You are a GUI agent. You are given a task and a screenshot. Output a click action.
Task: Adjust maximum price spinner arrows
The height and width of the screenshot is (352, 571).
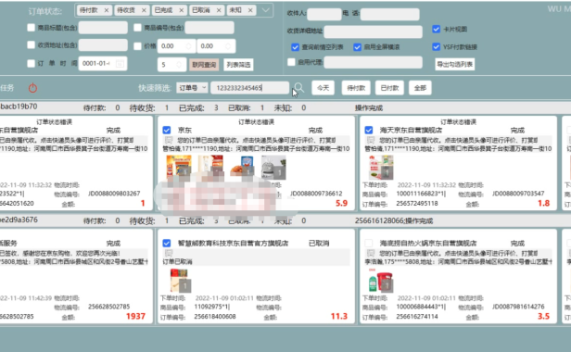point(228,46)
